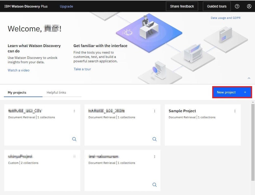Viewport: 255px width, 195px height.
Task: Switch to the Helpful links tab
Action: pyautogui.click(x=56, y=92)
